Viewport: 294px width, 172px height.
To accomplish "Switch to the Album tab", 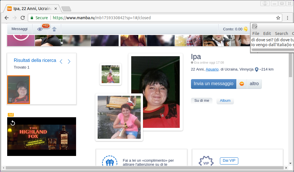I will click(225, 101).
